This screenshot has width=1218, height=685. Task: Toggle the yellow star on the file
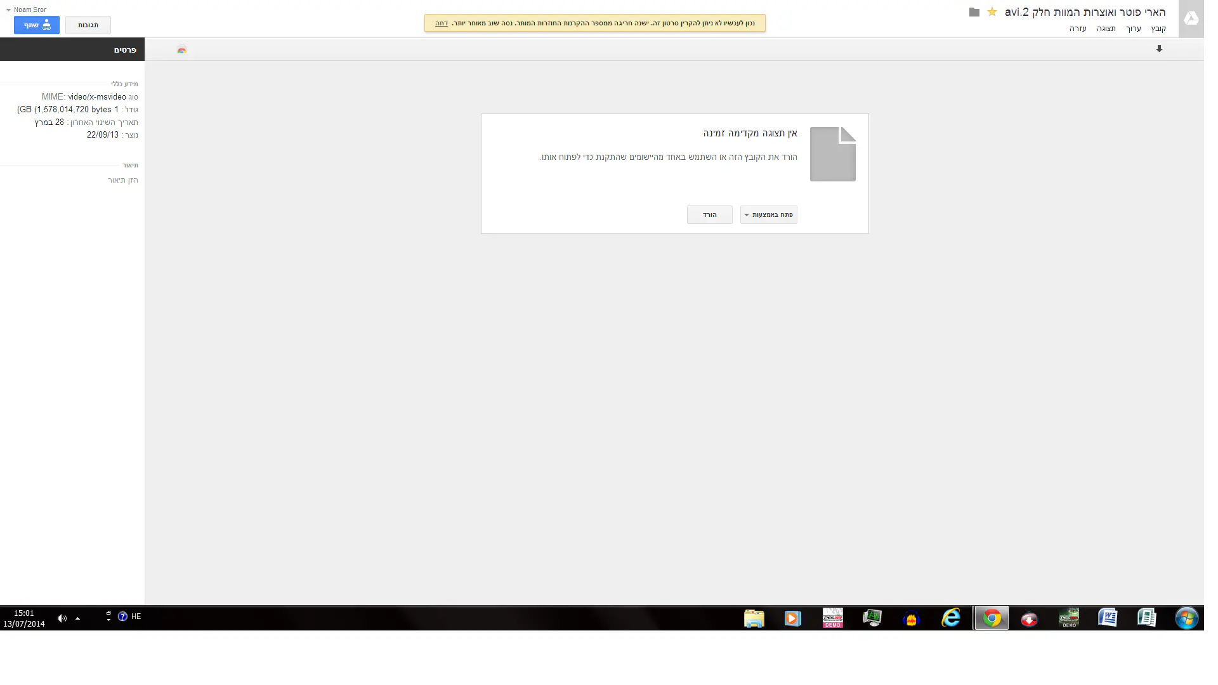[x=992, y=12]
